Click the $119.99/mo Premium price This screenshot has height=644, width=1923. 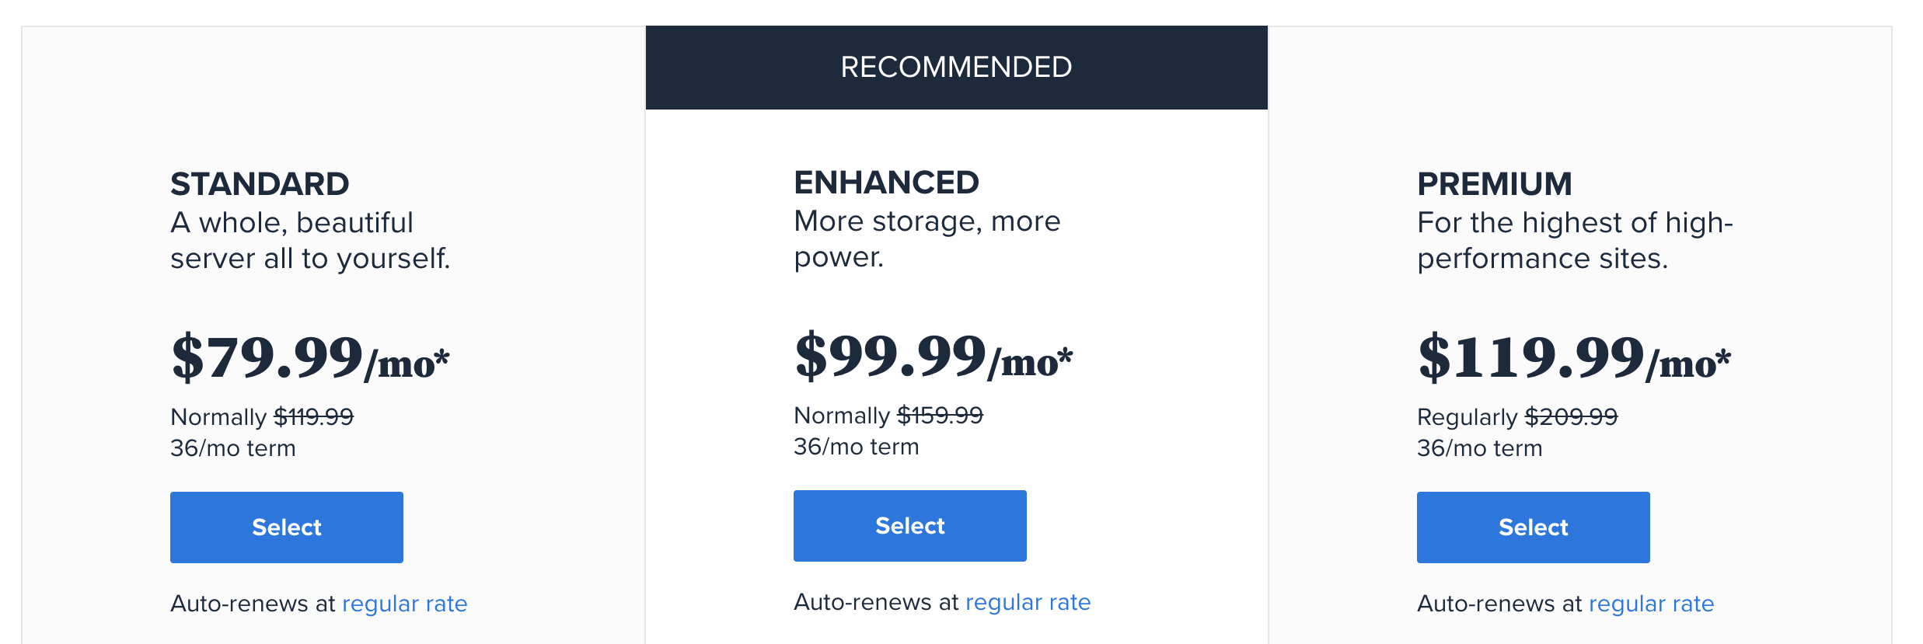[x=1574, y=357]
